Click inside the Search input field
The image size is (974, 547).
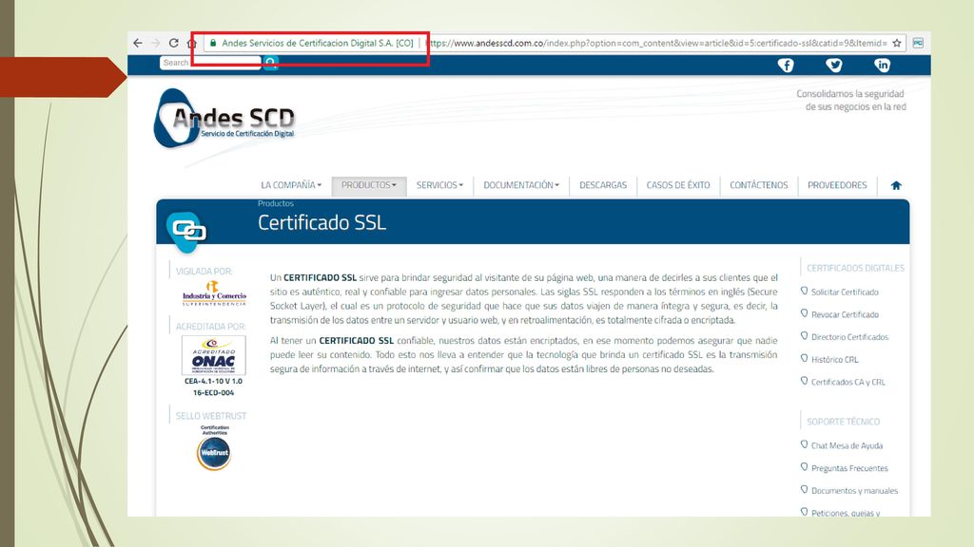pos(210,63)
